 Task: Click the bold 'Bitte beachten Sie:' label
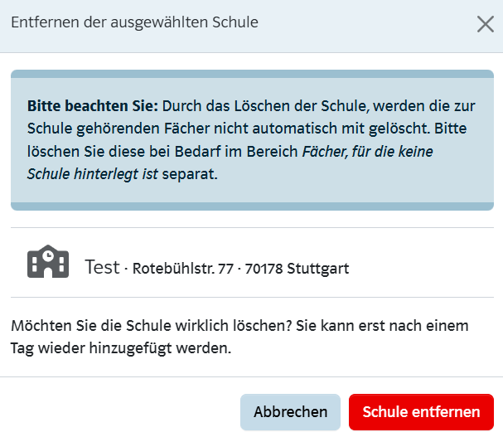[x=93, y=106]
